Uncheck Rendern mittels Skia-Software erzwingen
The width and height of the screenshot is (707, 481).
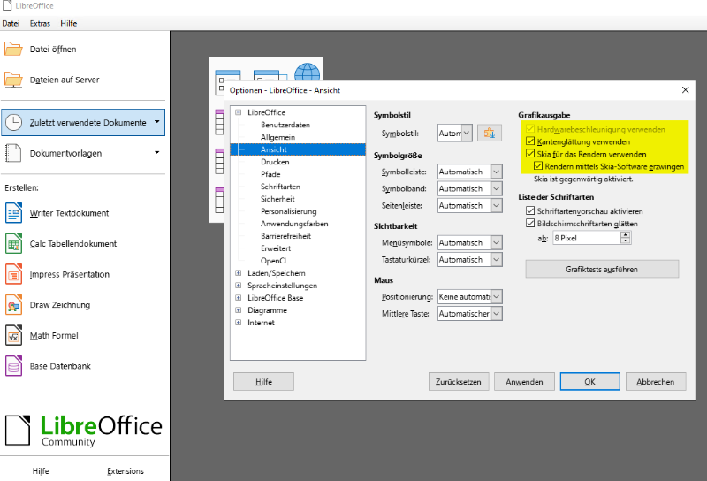tap(538, 166)
